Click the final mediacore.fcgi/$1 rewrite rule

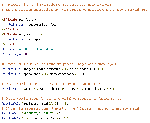click(x=35, y=118)
